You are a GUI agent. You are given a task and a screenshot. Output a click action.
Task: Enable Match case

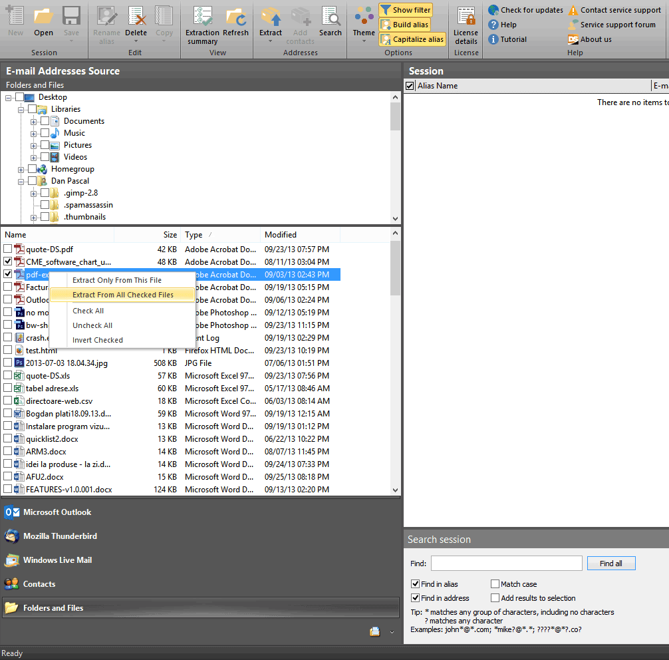coord(495,583)
